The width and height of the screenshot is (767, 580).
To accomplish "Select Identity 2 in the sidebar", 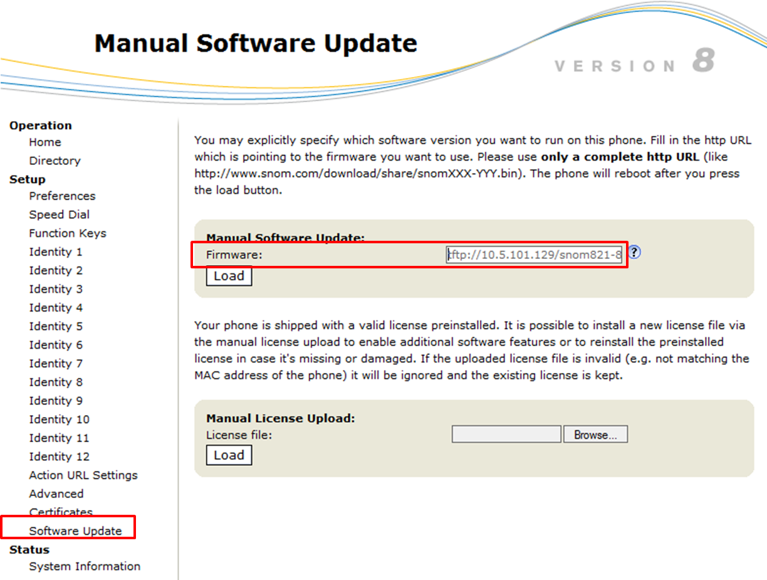I will [x=56, y=270].
